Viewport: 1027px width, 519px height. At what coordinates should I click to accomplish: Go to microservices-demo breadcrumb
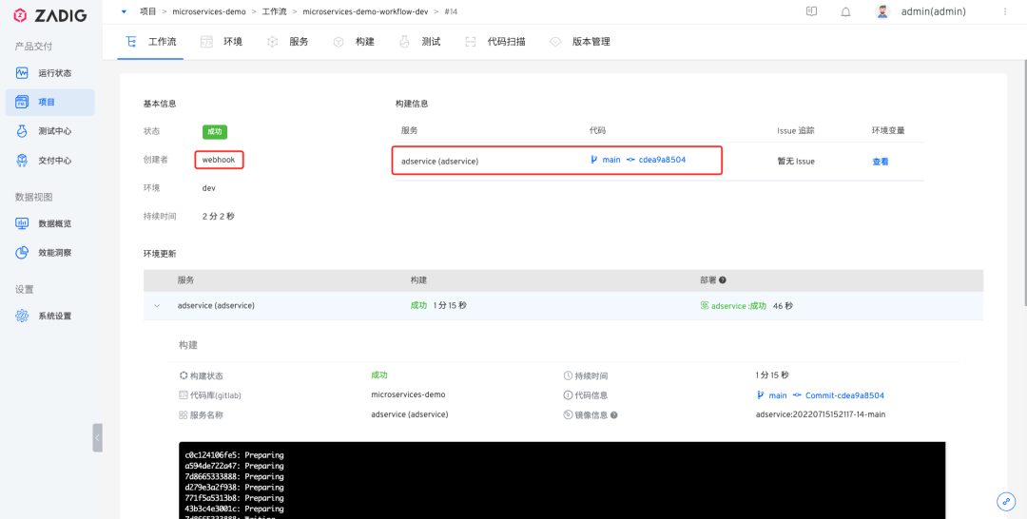click(209, 11)
